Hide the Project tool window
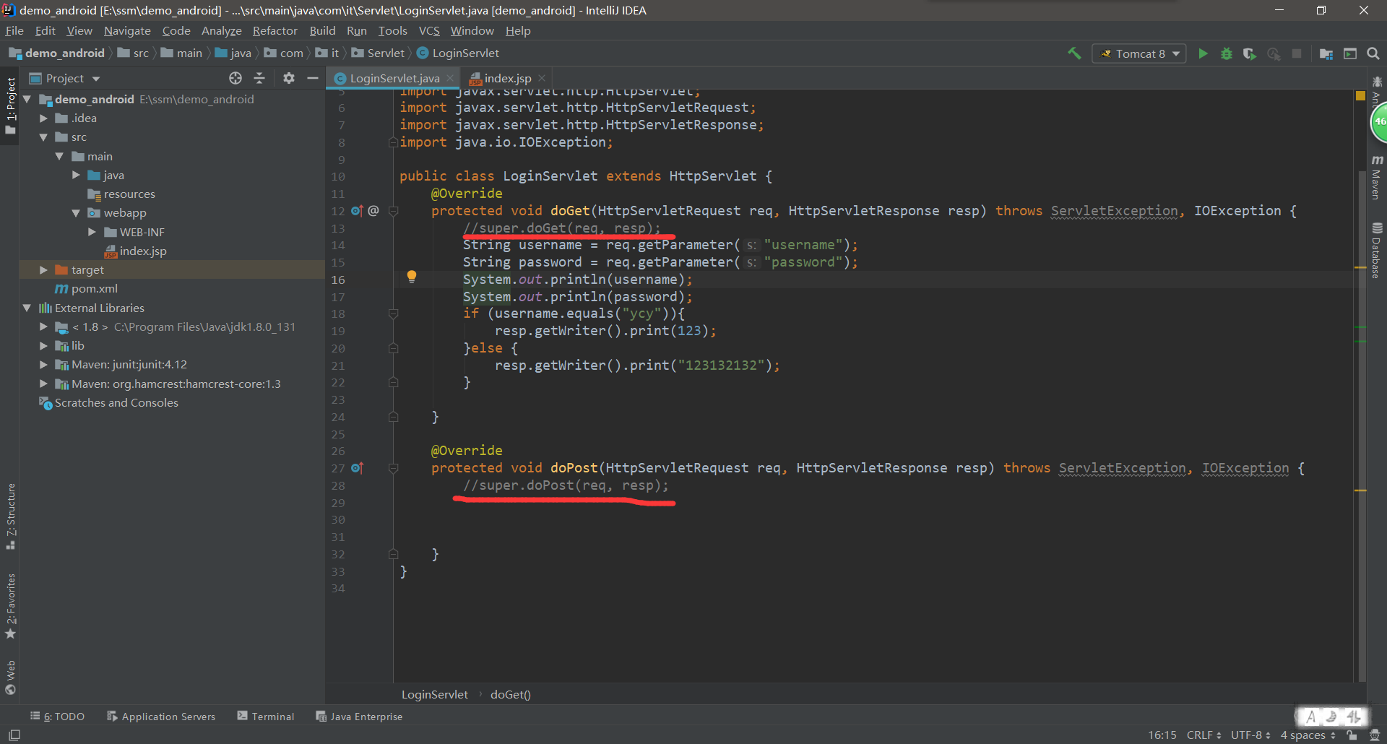The height and width of the screenshot is (744, 1387). coord(312,78)
